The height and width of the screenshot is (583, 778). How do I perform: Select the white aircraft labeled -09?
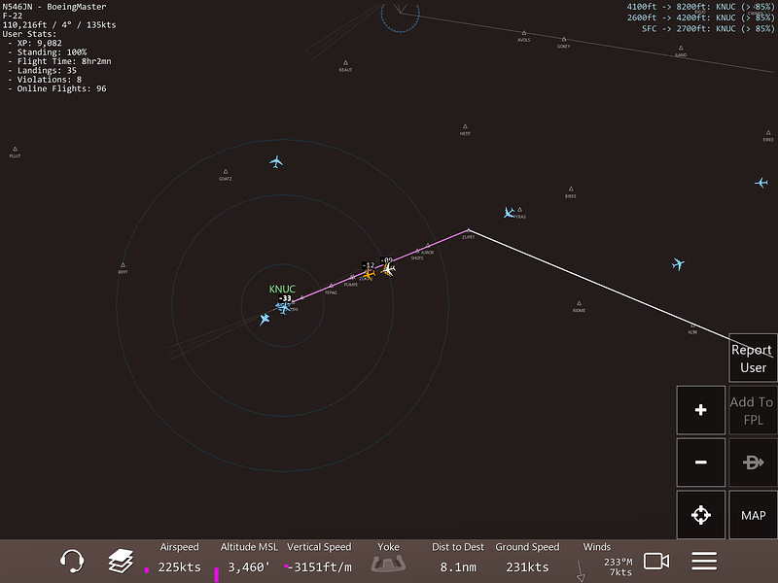(388, 270)
